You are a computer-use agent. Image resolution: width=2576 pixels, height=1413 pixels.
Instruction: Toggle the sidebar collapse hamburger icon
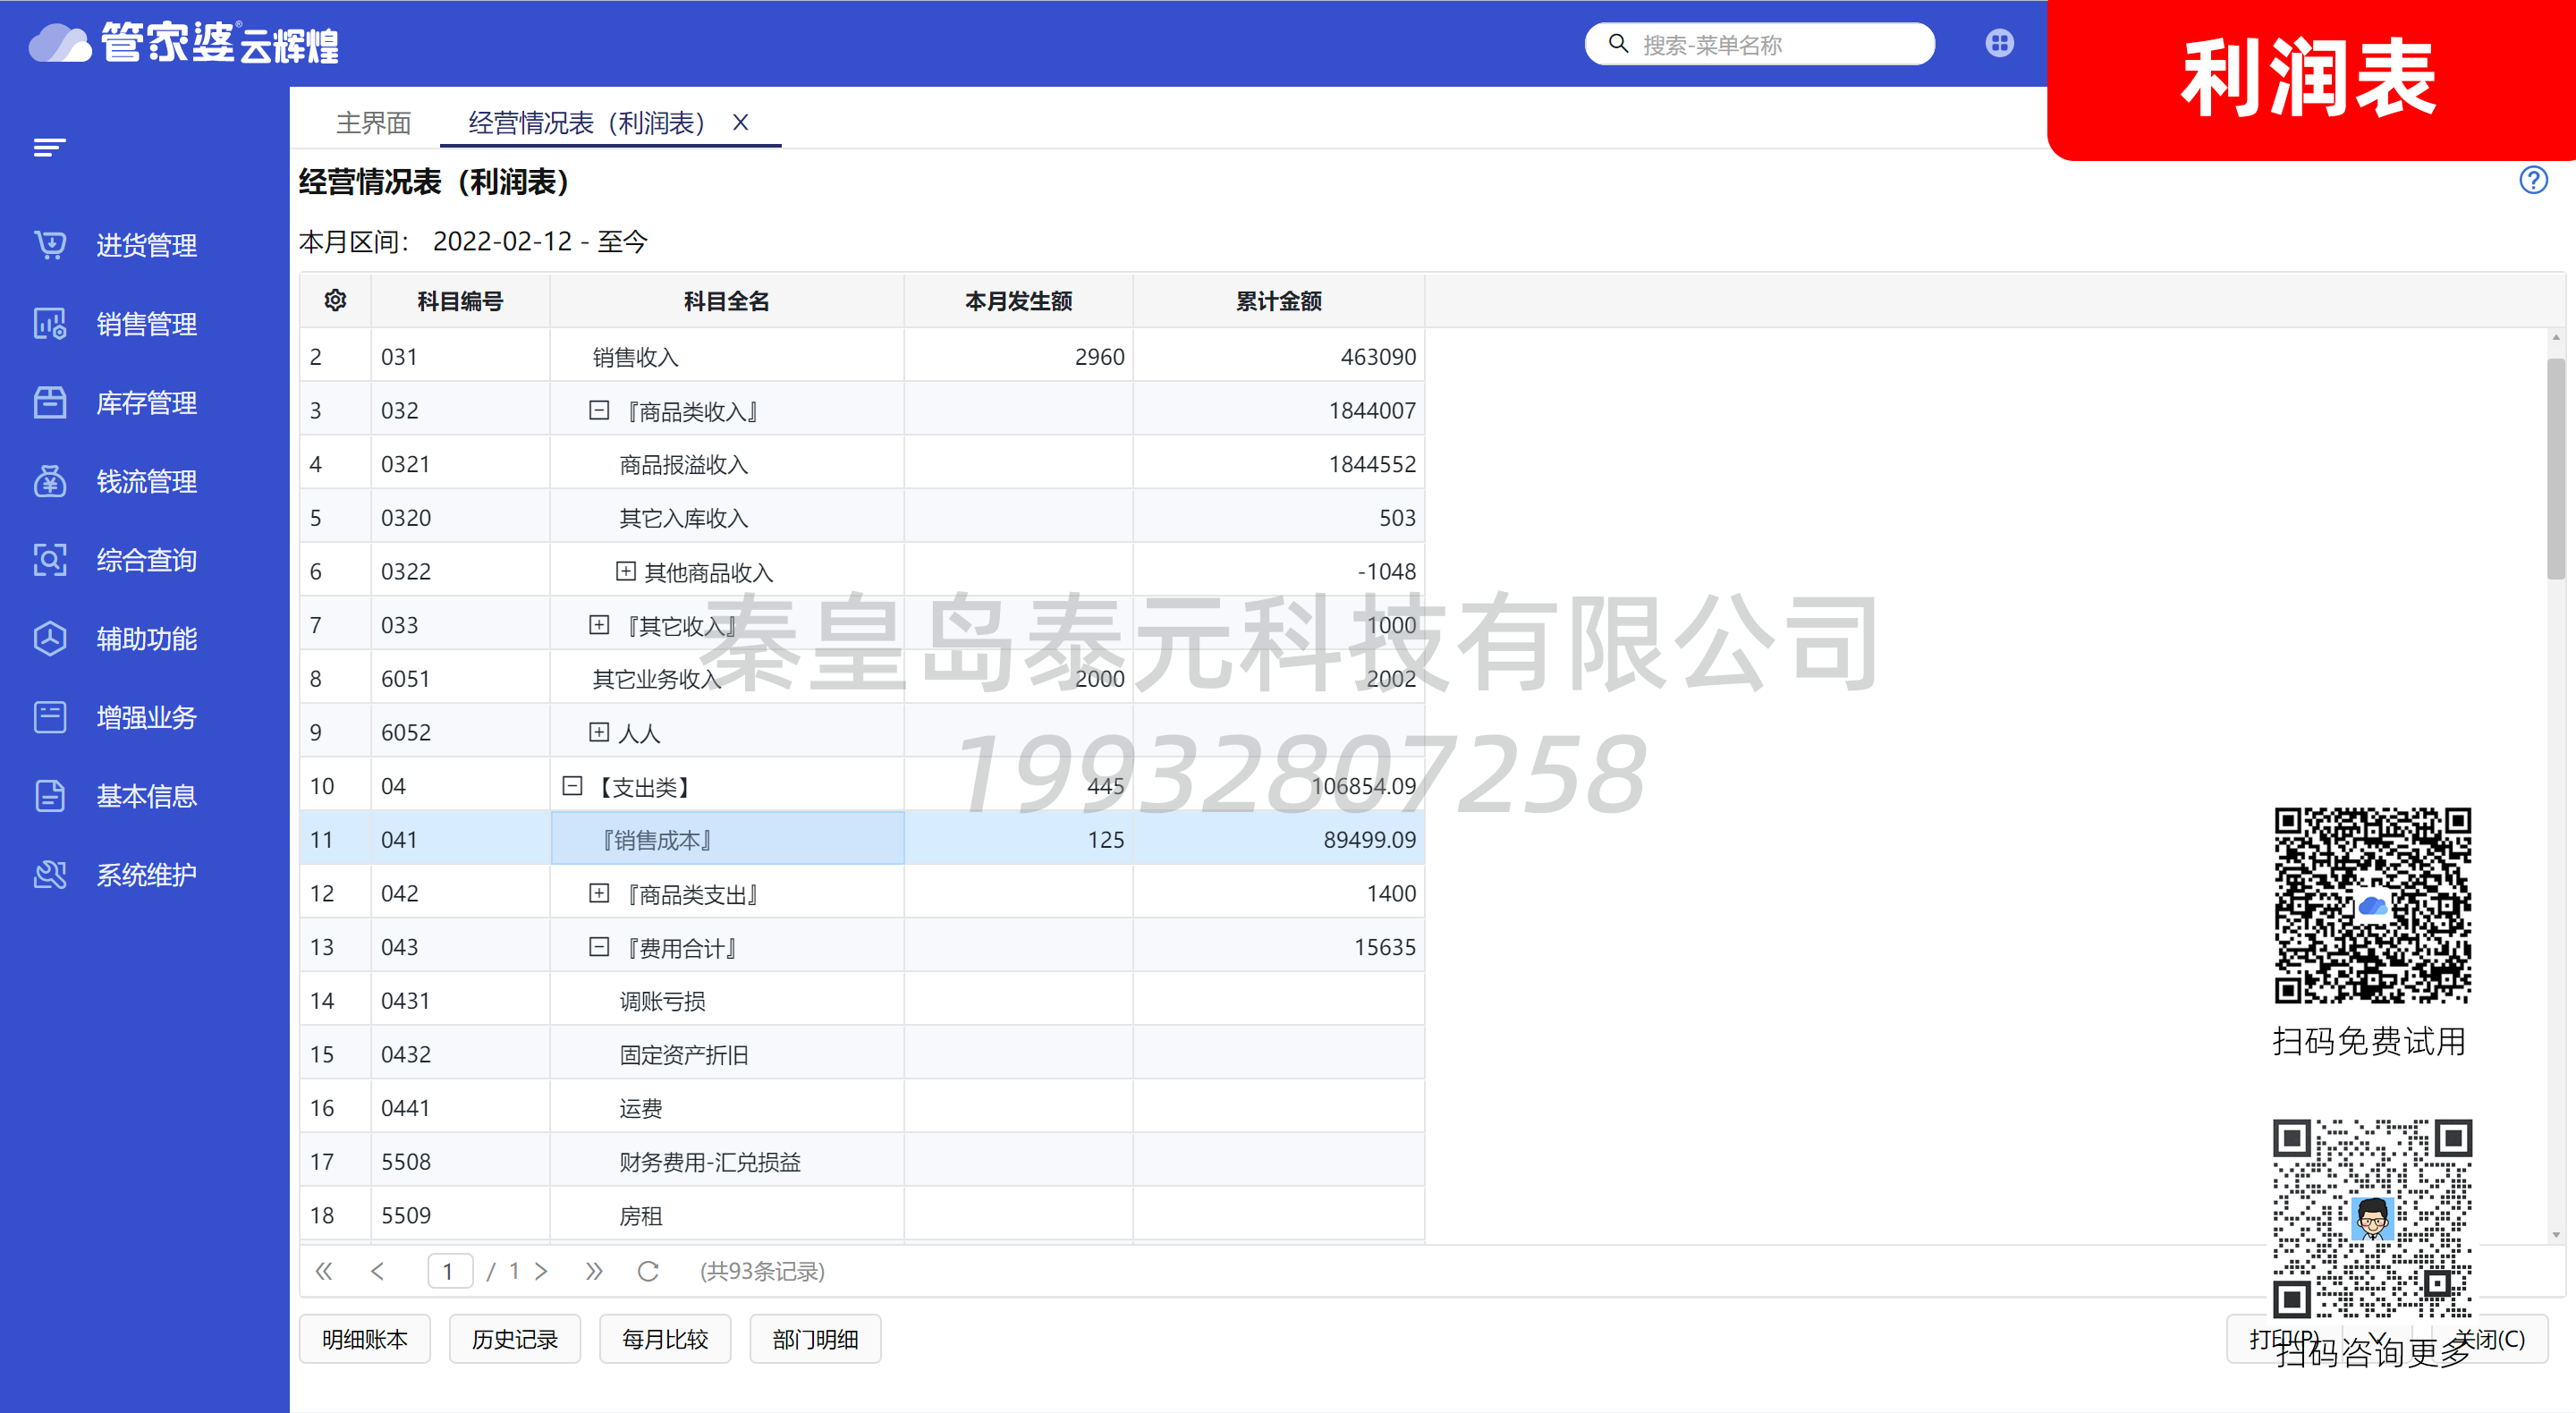[x=49, y=148]
